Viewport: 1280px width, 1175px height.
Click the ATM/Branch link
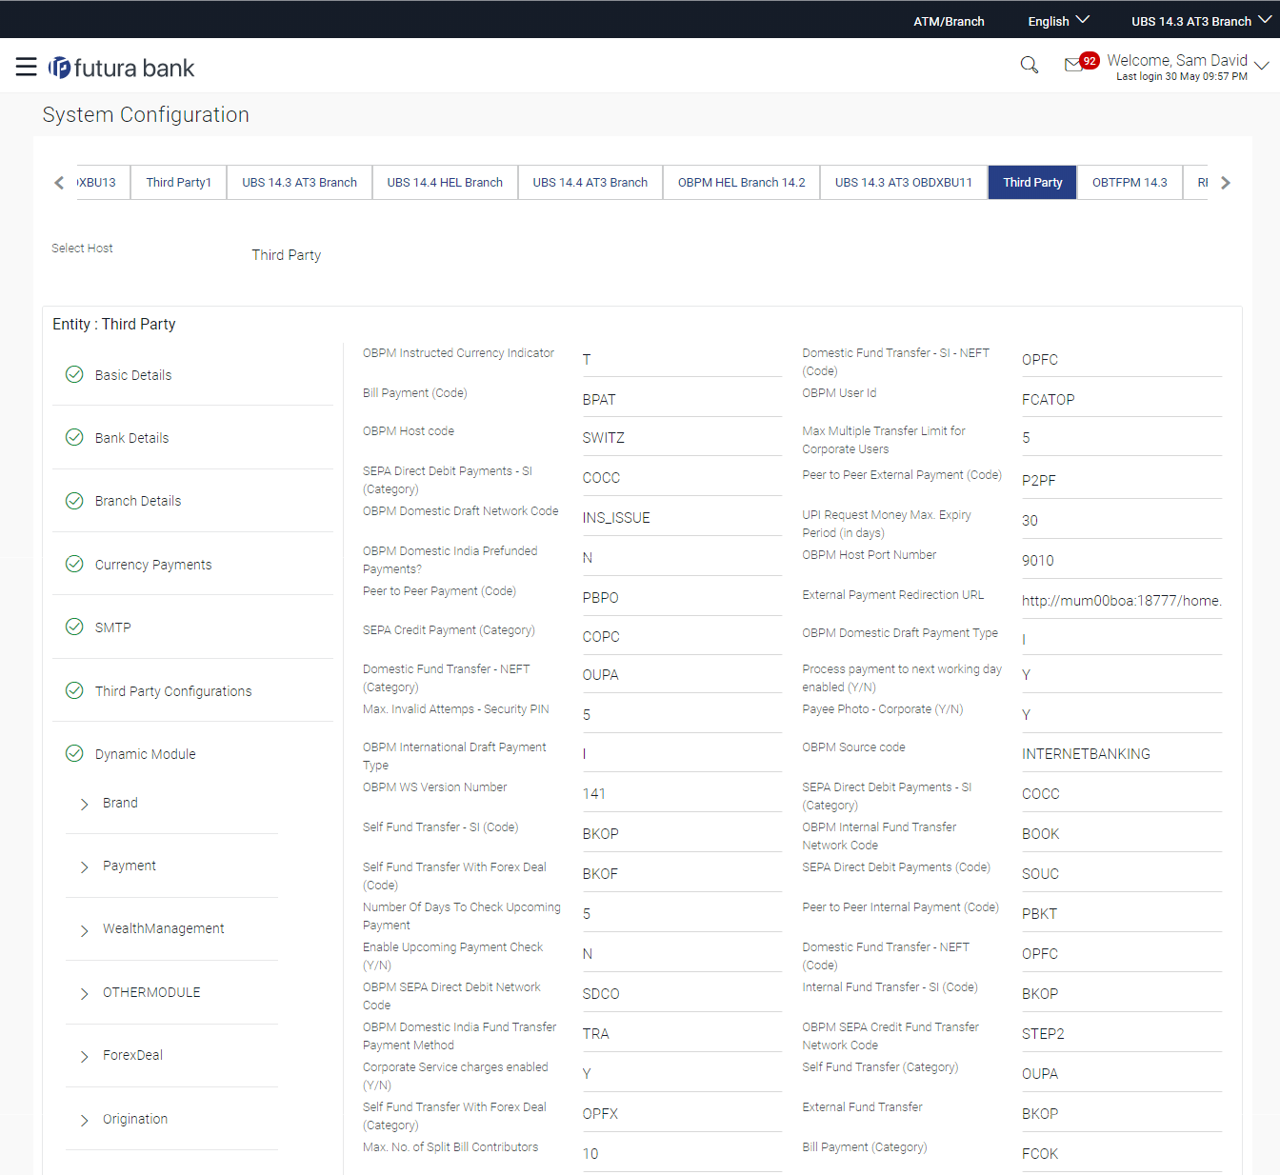pos(949,21)
